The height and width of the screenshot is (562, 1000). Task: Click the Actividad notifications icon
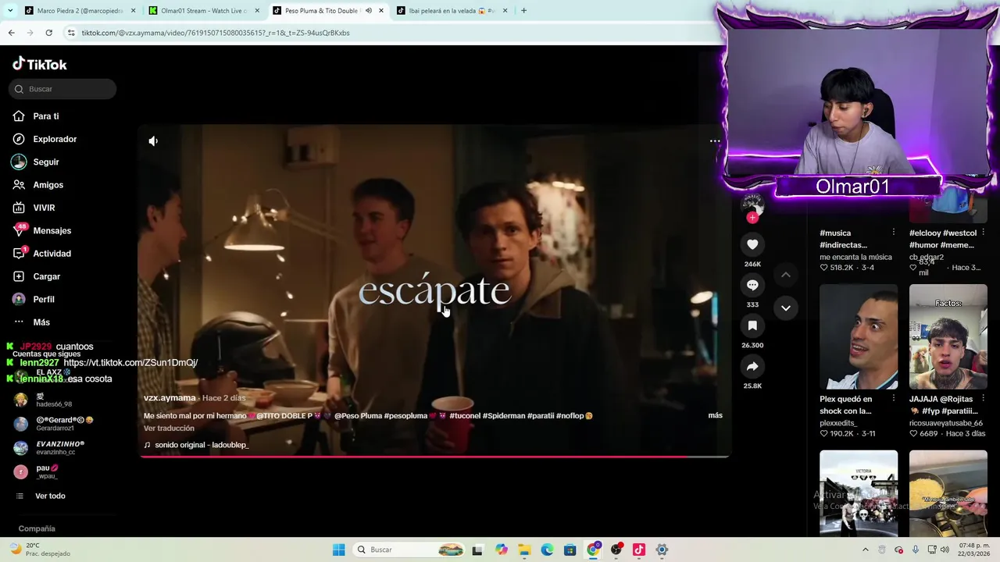(x=19, y=254)
